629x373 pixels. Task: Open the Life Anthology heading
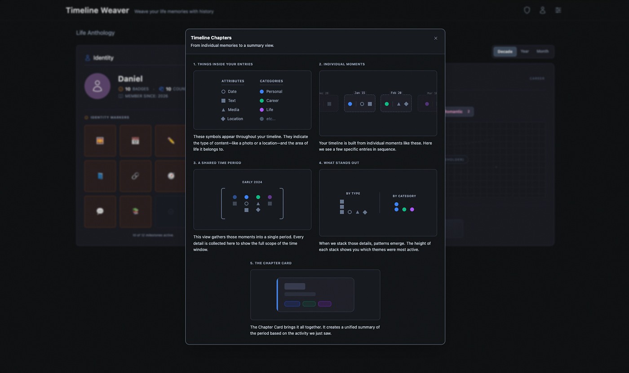click(x=95, y=33)
